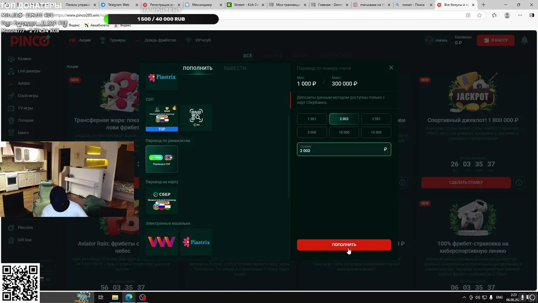Viewport: 538px width, 303px height.
Task: Open the Авиабилеты bookmark
Action: click(97, 25)
